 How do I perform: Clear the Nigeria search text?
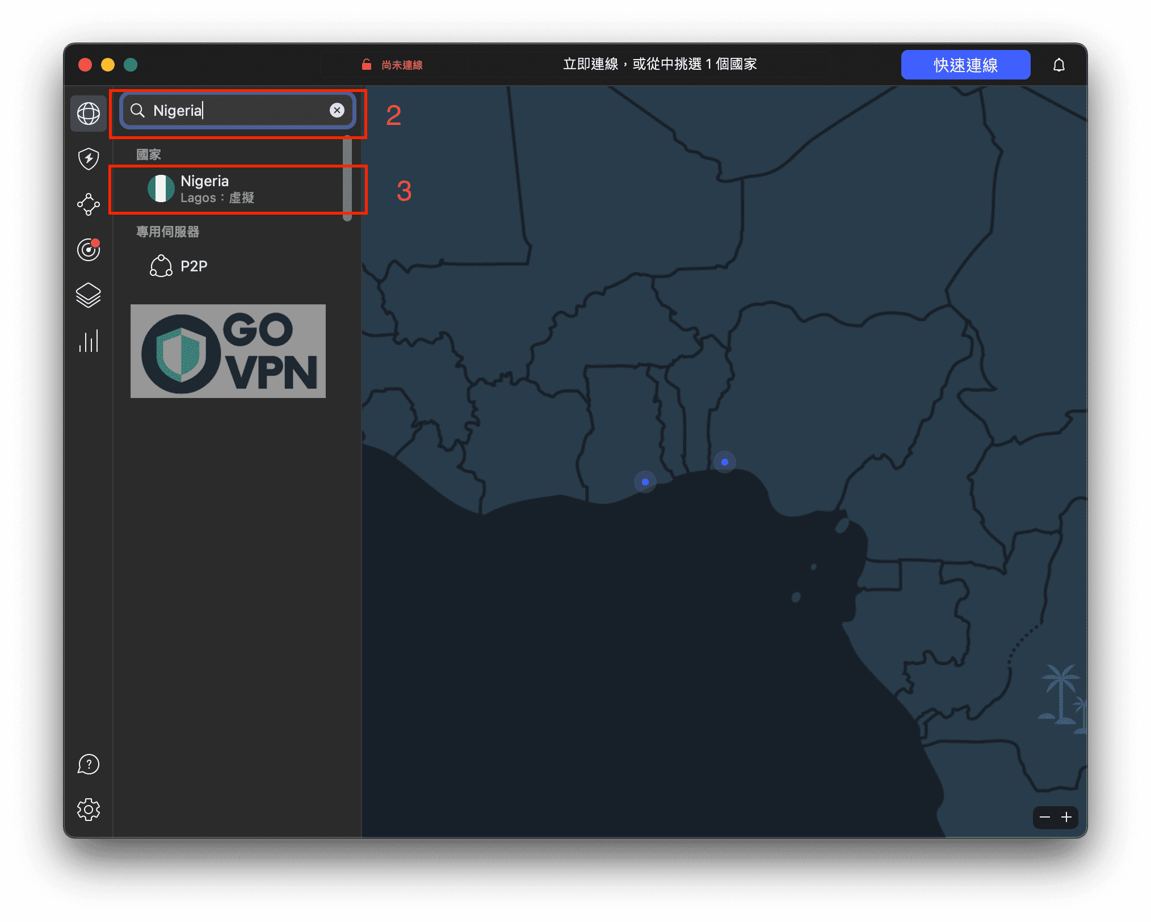(337, 110)
